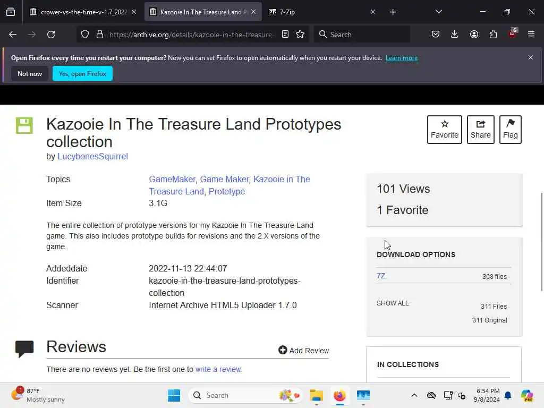Screen dimensions: 544x408
Task: Close the crower-vs-the-time tab
Action: (x=134, y=12)
